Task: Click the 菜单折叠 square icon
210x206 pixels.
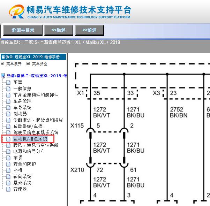Action: (x=28, y=64)
